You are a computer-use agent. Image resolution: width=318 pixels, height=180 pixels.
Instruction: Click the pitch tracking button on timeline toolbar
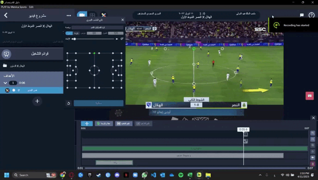pos(123,124)
